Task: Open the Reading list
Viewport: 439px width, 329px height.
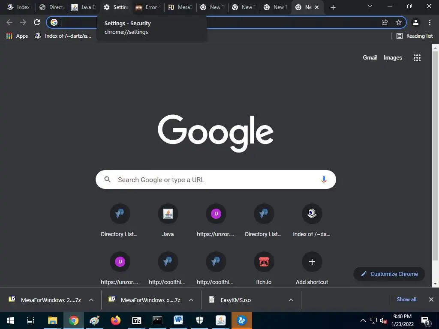Action: (415, 36)
